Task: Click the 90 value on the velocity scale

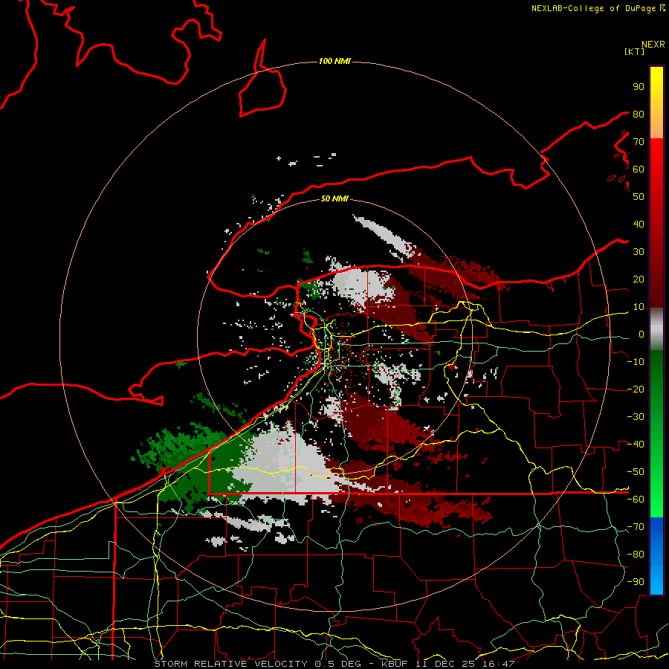Action: click(x=639, y=87)
